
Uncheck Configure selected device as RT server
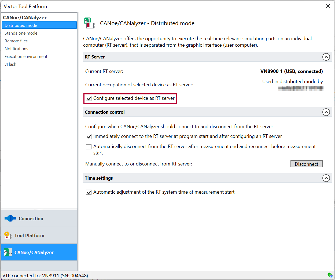(89, 98)
